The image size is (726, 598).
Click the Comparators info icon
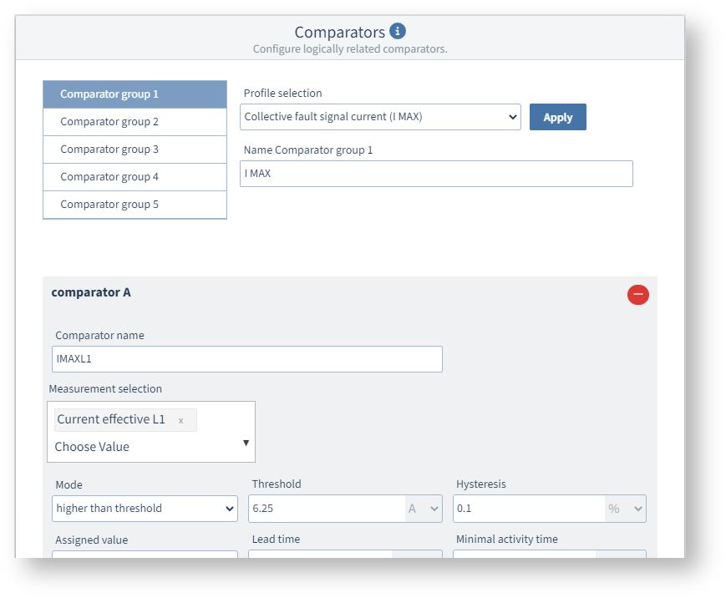click(398, 32)
